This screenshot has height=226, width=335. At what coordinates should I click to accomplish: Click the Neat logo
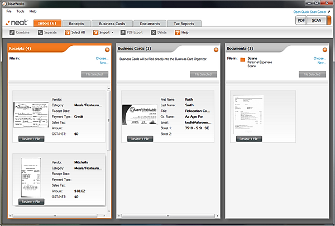click(17, 22)
